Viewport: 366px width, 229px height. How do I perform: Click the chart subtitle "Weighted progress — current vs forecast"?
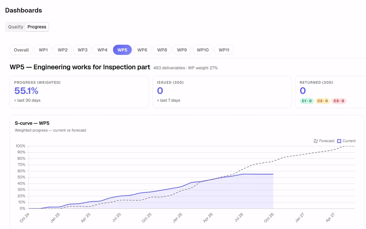pos(51,130)
